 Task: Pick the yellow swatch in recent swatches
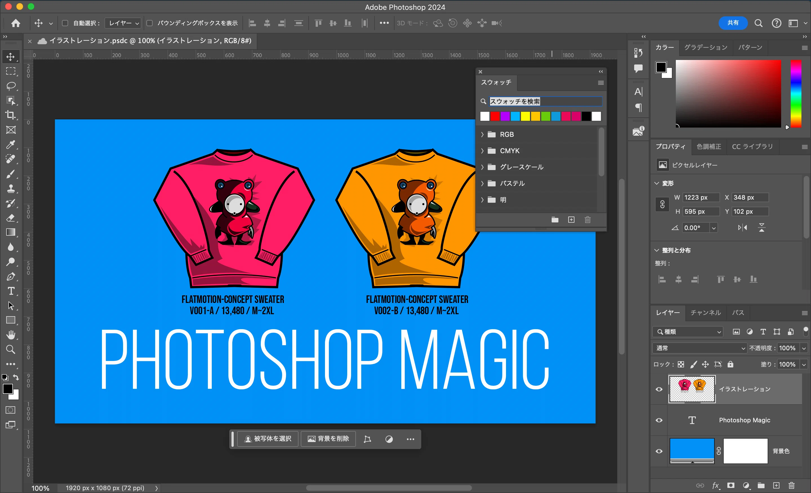click(x=525, y=116)
